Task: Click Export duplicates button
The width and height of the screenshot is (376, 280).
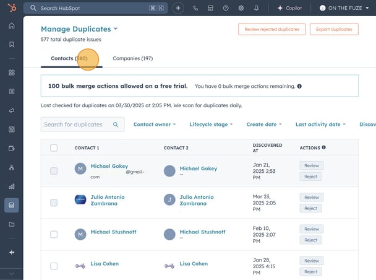Action: coord(334,29)
